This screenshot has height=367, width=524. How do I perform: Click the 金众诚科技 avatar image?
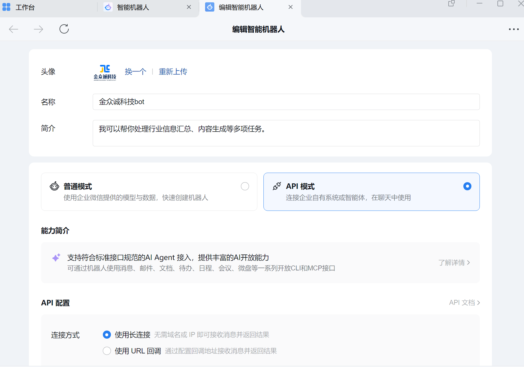(x=105, y=73)
